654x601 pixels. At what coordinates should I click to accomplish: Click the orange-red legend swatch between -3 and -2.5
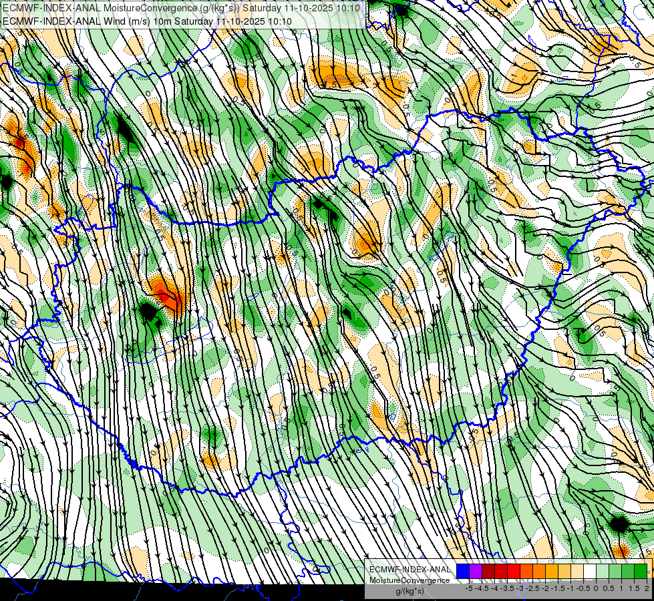(x=526, y=572)
